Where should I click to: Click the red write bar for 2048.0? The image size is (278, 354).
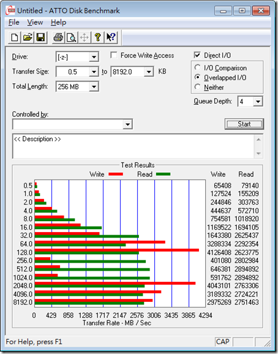click(x=115, y=284)
